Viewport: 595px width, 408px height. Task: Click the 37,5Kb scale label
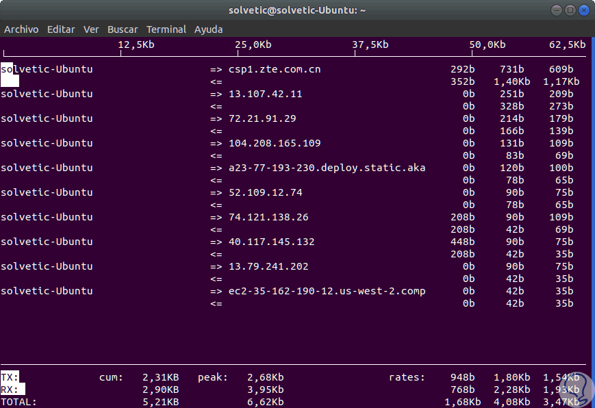click(x=370, y=44)
